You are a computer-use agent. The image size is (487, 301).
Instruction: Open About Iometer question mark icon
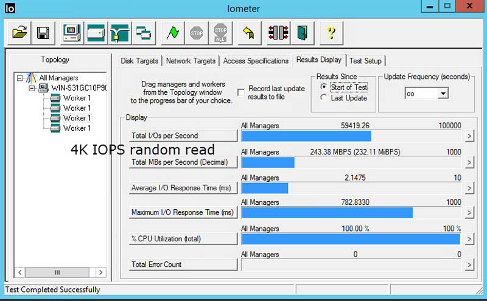(331, 33)
